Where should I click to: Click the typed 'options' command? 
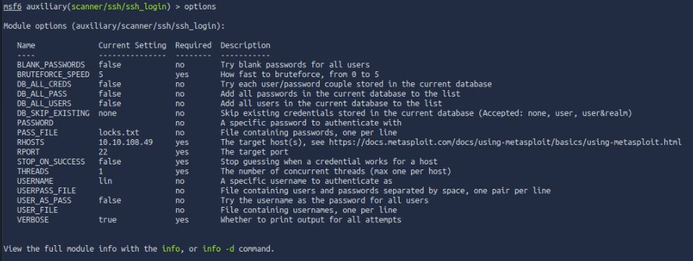(x=200, y=6)
